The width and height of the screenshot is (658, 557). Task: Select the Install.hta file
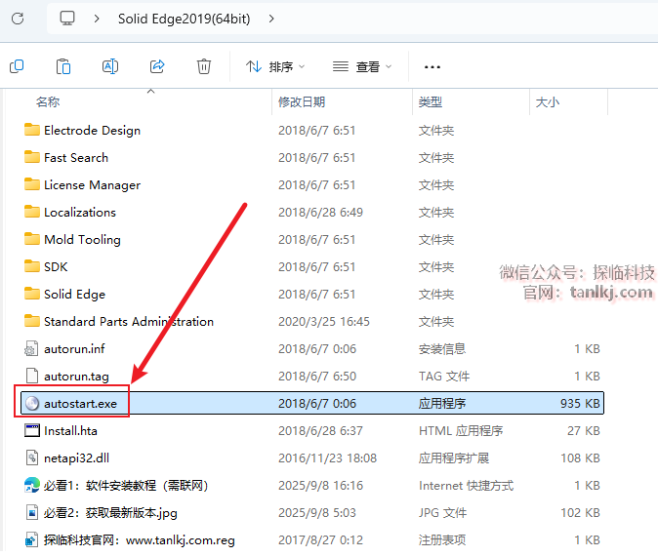[x=70, y=430]
